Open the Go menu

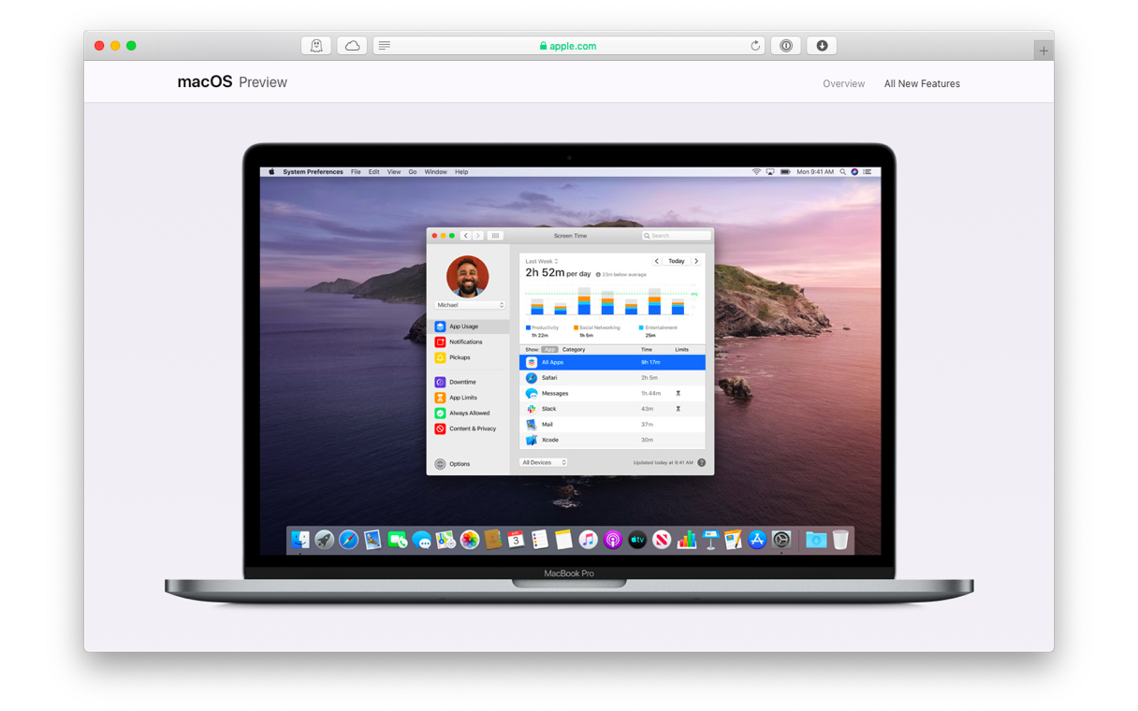[x=413, y=172]
